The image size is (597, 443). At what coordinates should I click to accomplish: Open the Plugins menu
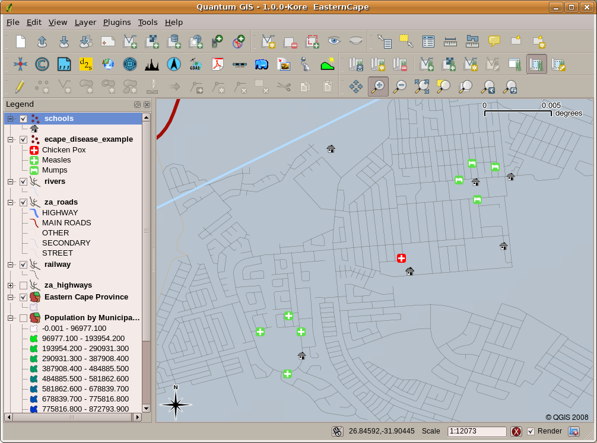pyautogui.click(x=117, y=22)
